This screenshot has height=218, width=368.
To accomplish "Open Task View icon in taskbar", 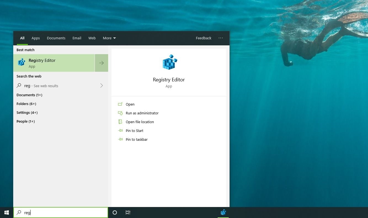I will click(x=128, y=213).
